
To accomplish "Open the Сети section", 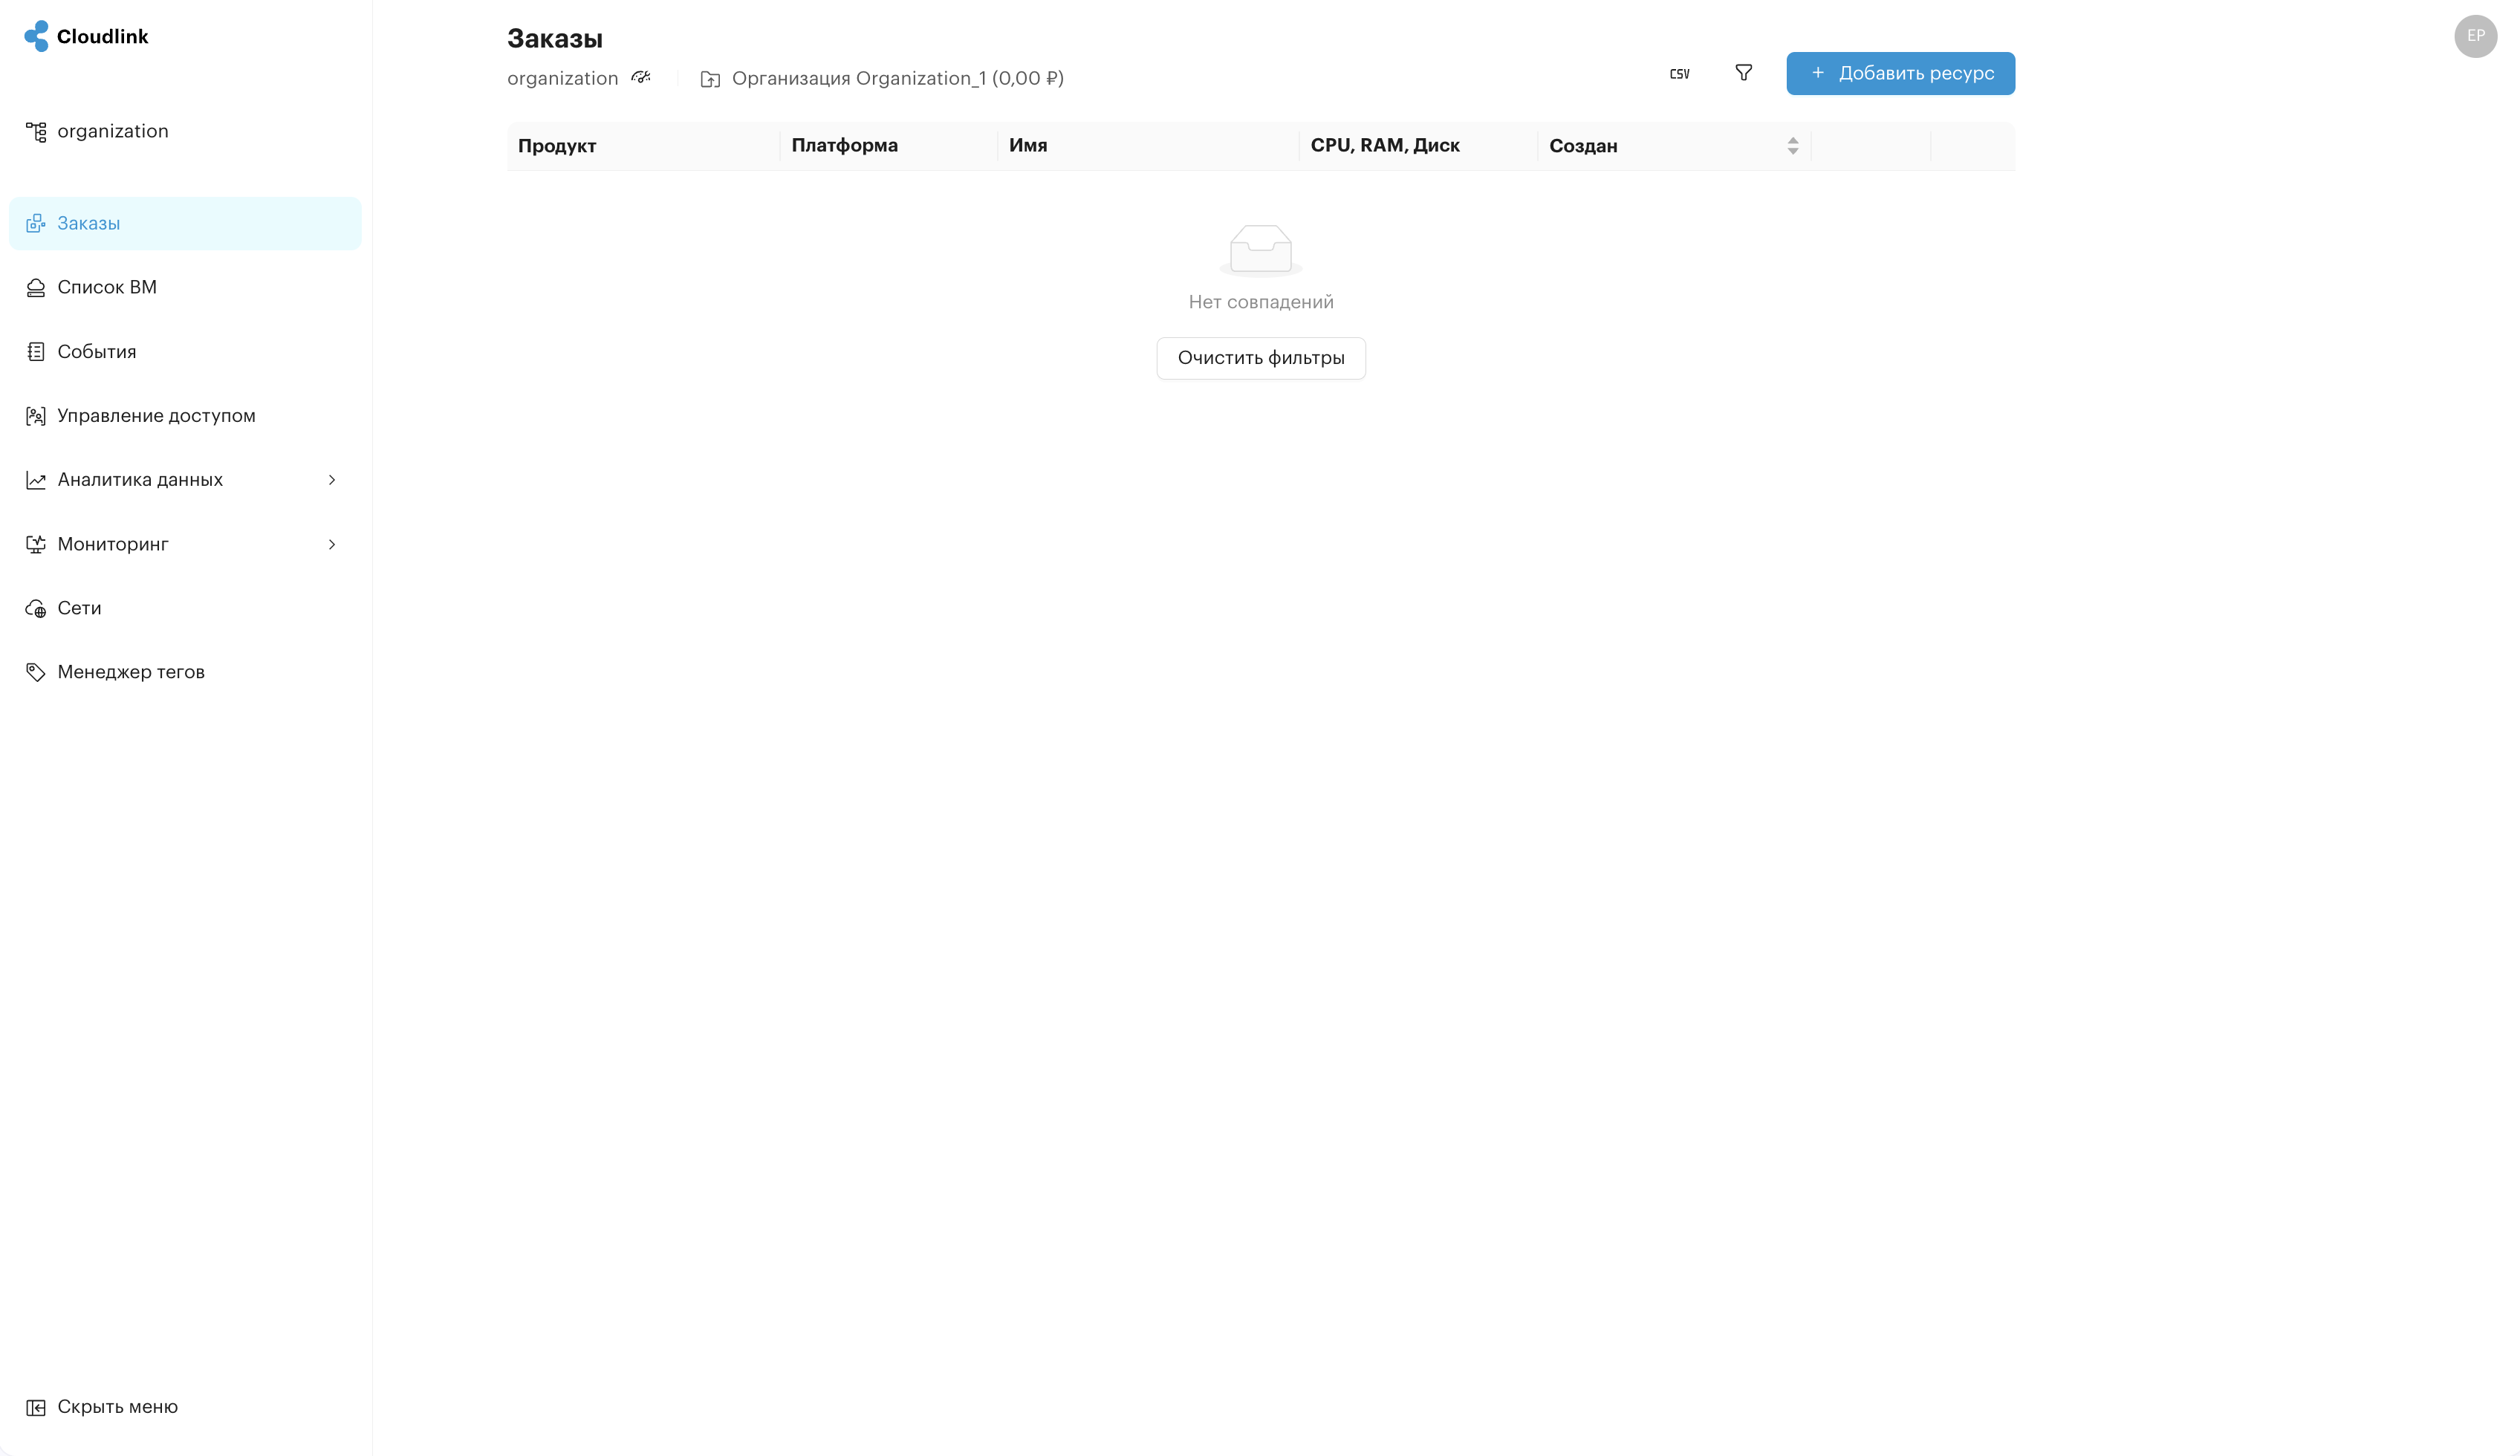I will pyautogui.click(x=185, y=607).
